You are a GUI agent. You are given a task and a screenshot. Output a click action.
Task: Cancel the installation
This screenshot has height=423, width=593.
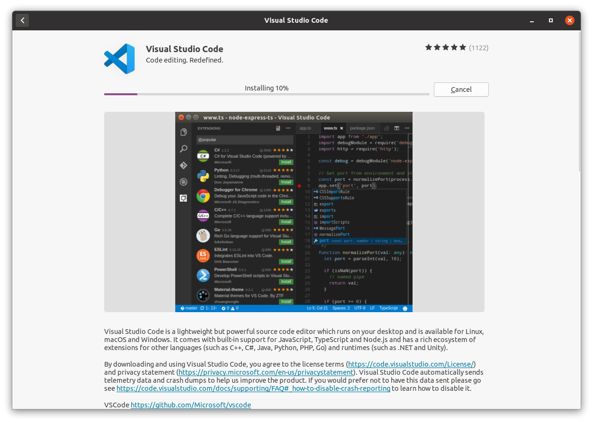(461, 90)
